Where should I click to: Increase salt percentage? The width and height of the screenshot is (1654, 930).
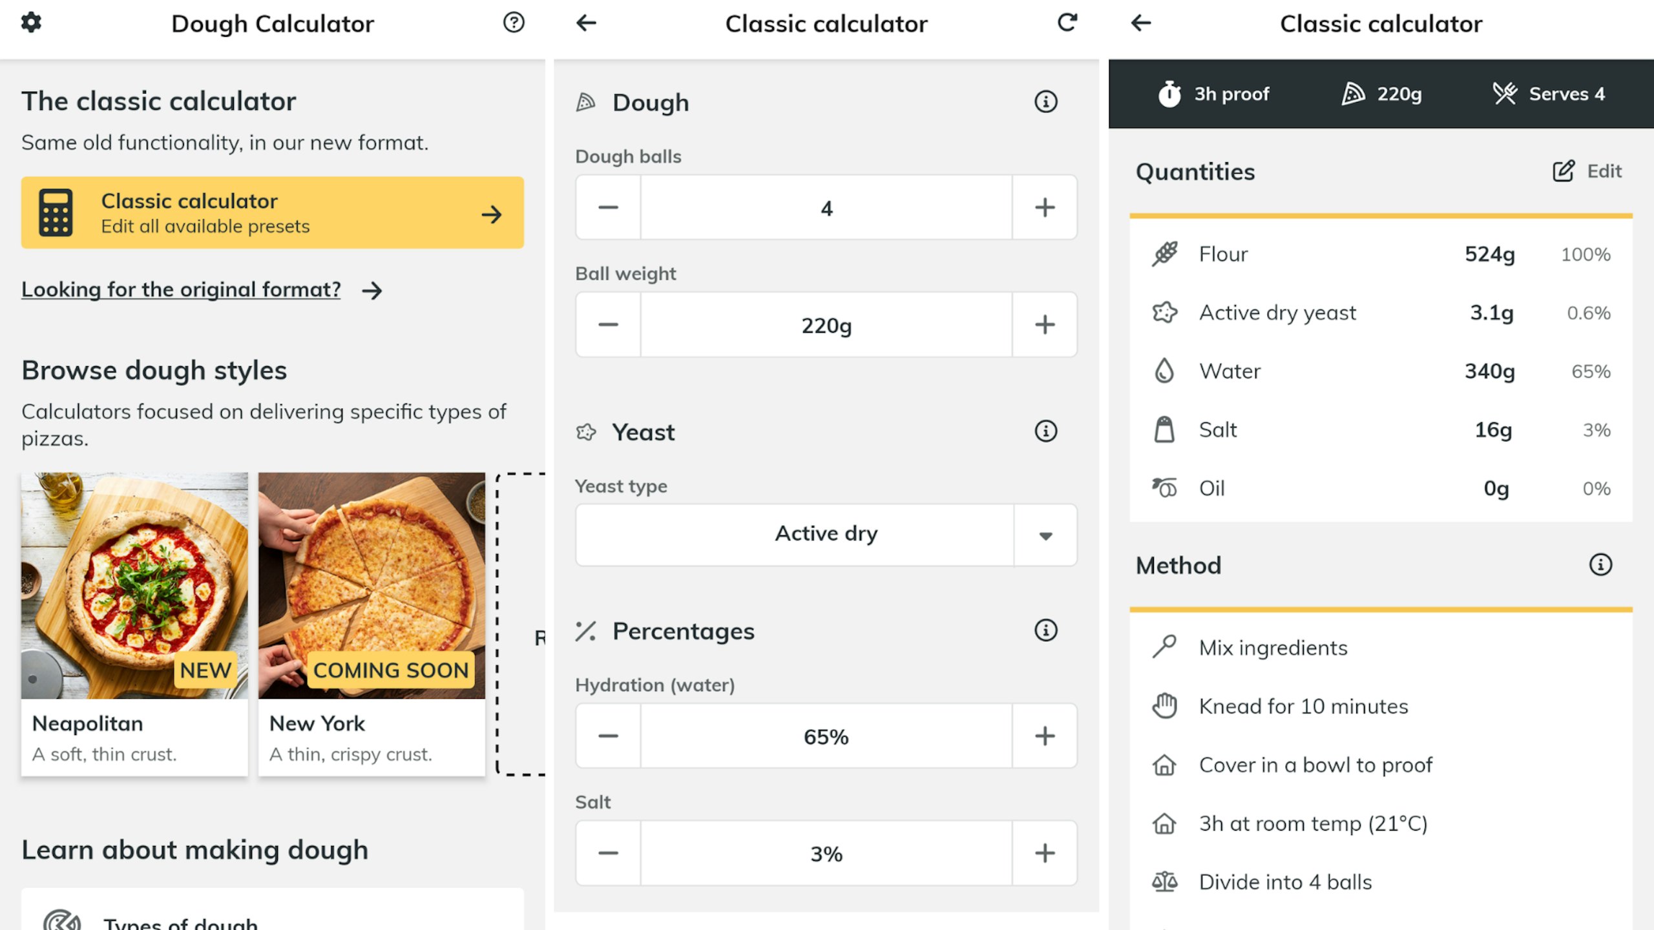[x=1045, y=853]
